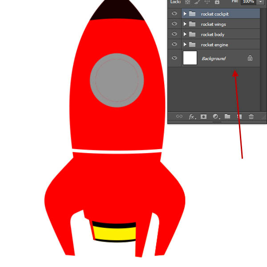Create a new group folder icon

227,117
